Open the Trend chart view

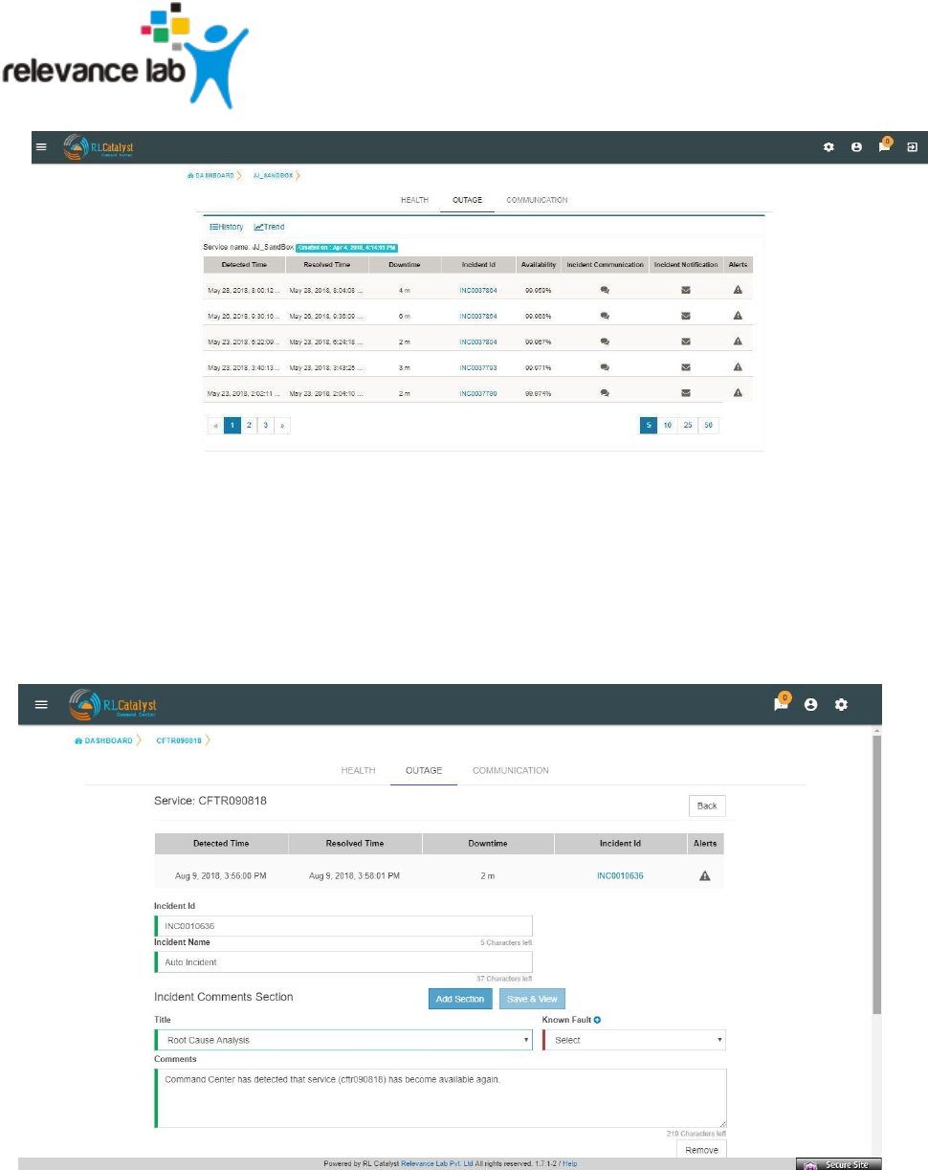pyautogui.click(x=269, y=227)
